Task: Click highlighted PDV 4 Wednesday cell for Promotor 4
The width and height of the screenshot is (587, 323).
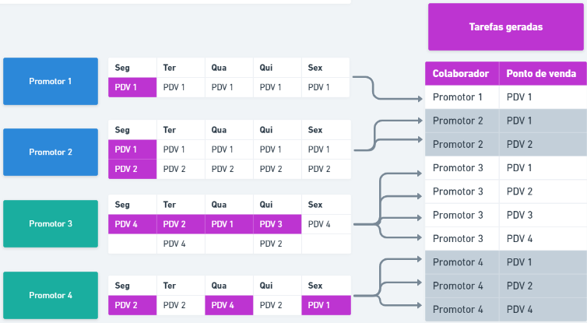Action: pos(228,305)
